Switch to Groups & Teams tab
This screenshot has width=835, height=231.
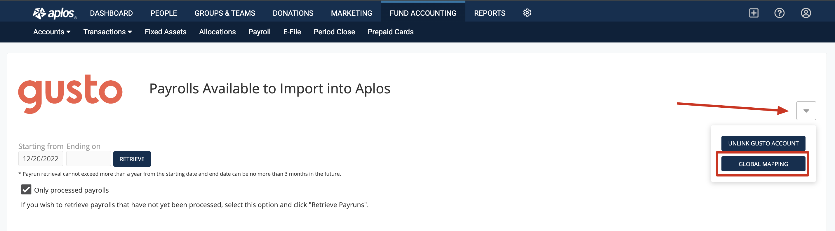click(225, 13)
